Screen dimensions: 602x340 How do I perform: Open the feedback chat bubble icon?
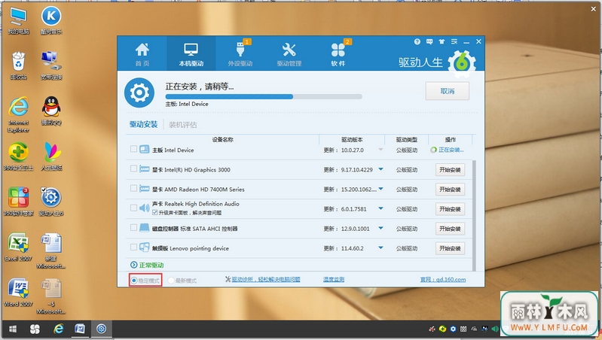pyautogui.click(x=429, y=41)
